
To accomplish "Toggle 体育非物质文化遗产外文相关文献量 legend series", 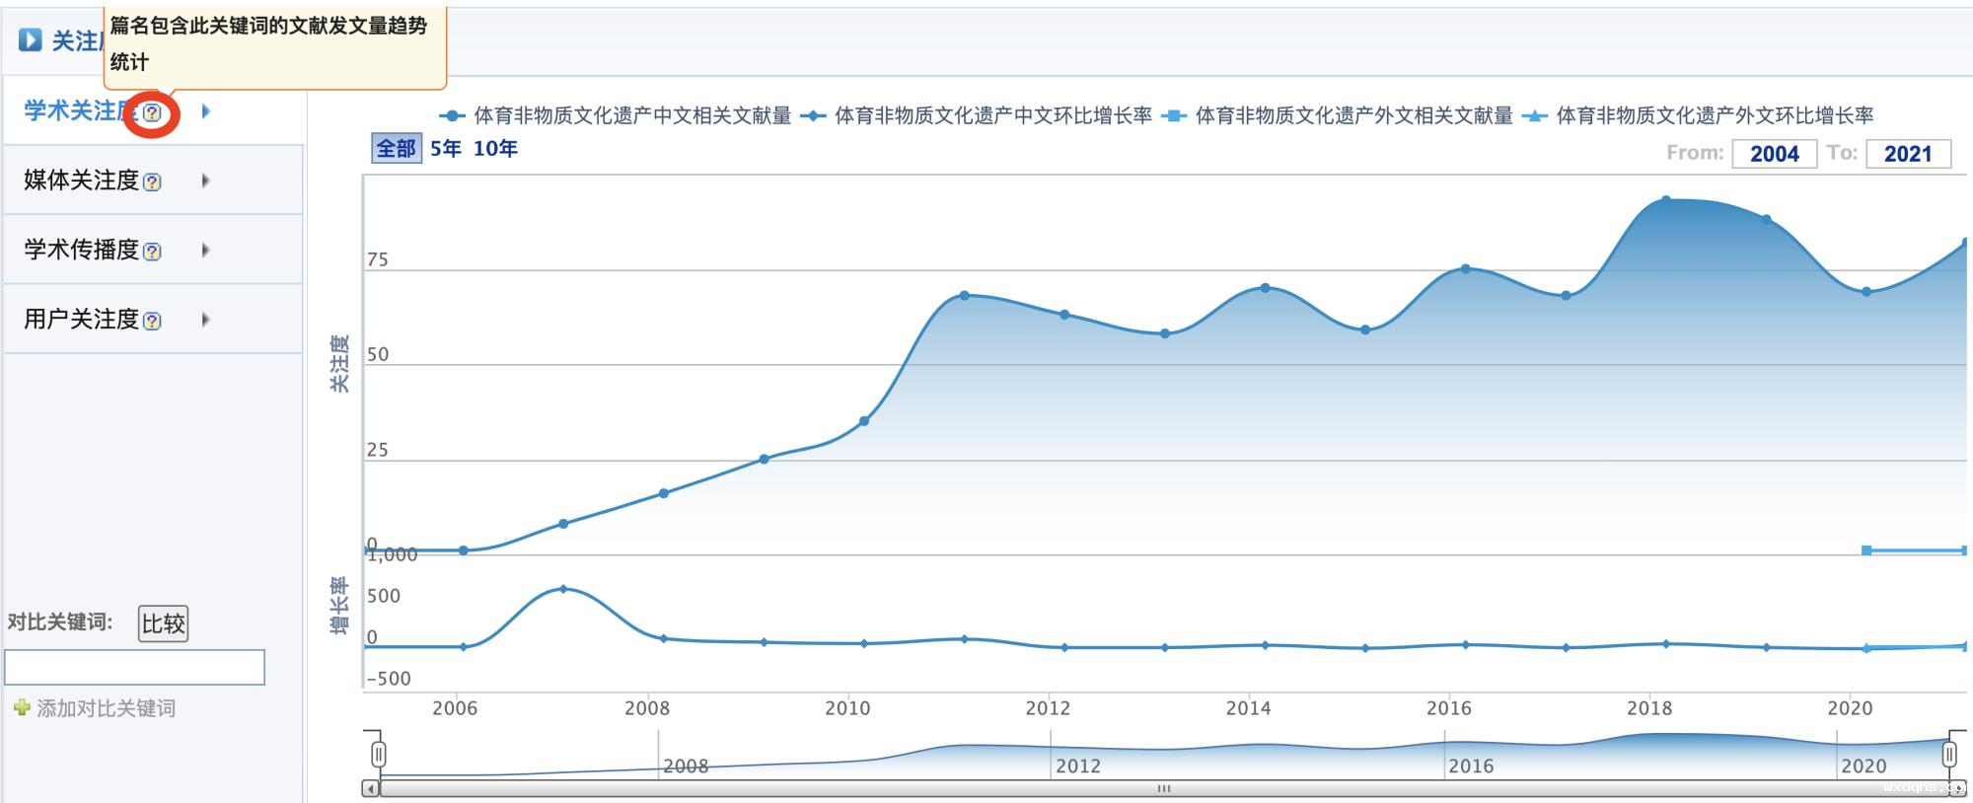I will coord(1352,116).
